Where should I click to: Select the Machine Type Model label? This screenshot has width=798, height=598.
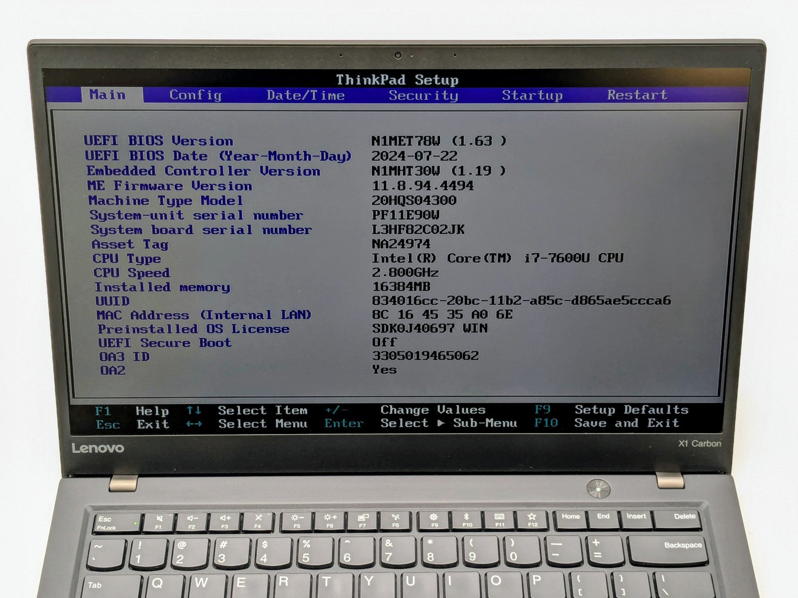[x=166, y=201]
